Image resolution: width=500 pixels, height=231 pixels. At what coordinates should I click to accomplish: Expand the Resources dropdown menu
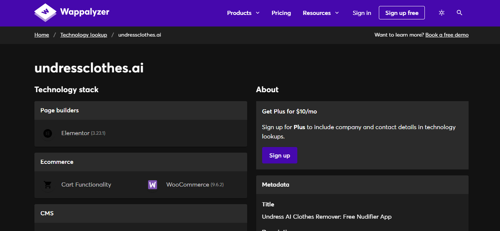[321, 13]
